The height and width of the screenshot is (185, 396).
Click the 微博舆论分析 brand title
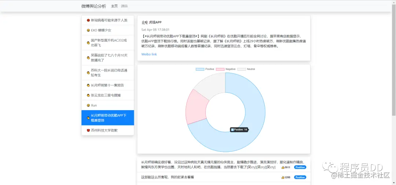point(94,6)
